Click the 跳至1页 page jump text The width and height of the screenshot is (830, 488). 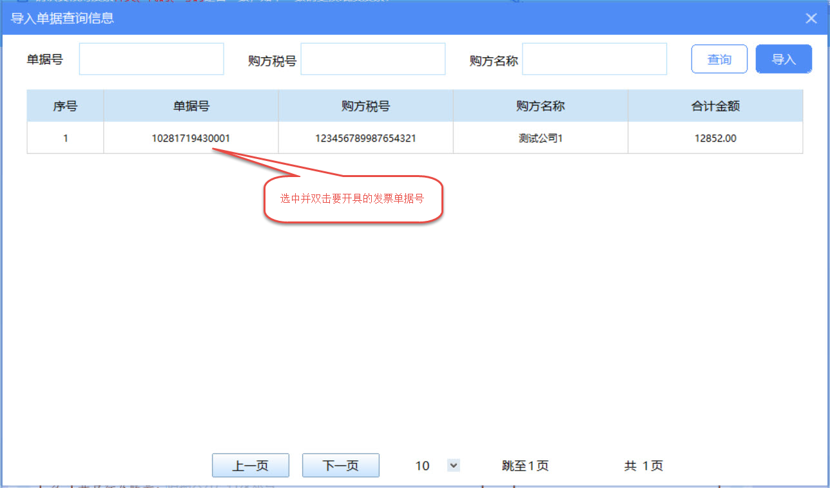point(525,465)
